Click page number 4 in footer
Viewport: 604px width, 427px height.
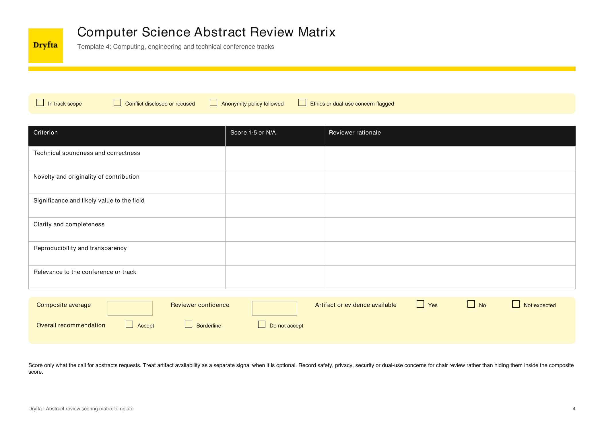coord(574,409)
